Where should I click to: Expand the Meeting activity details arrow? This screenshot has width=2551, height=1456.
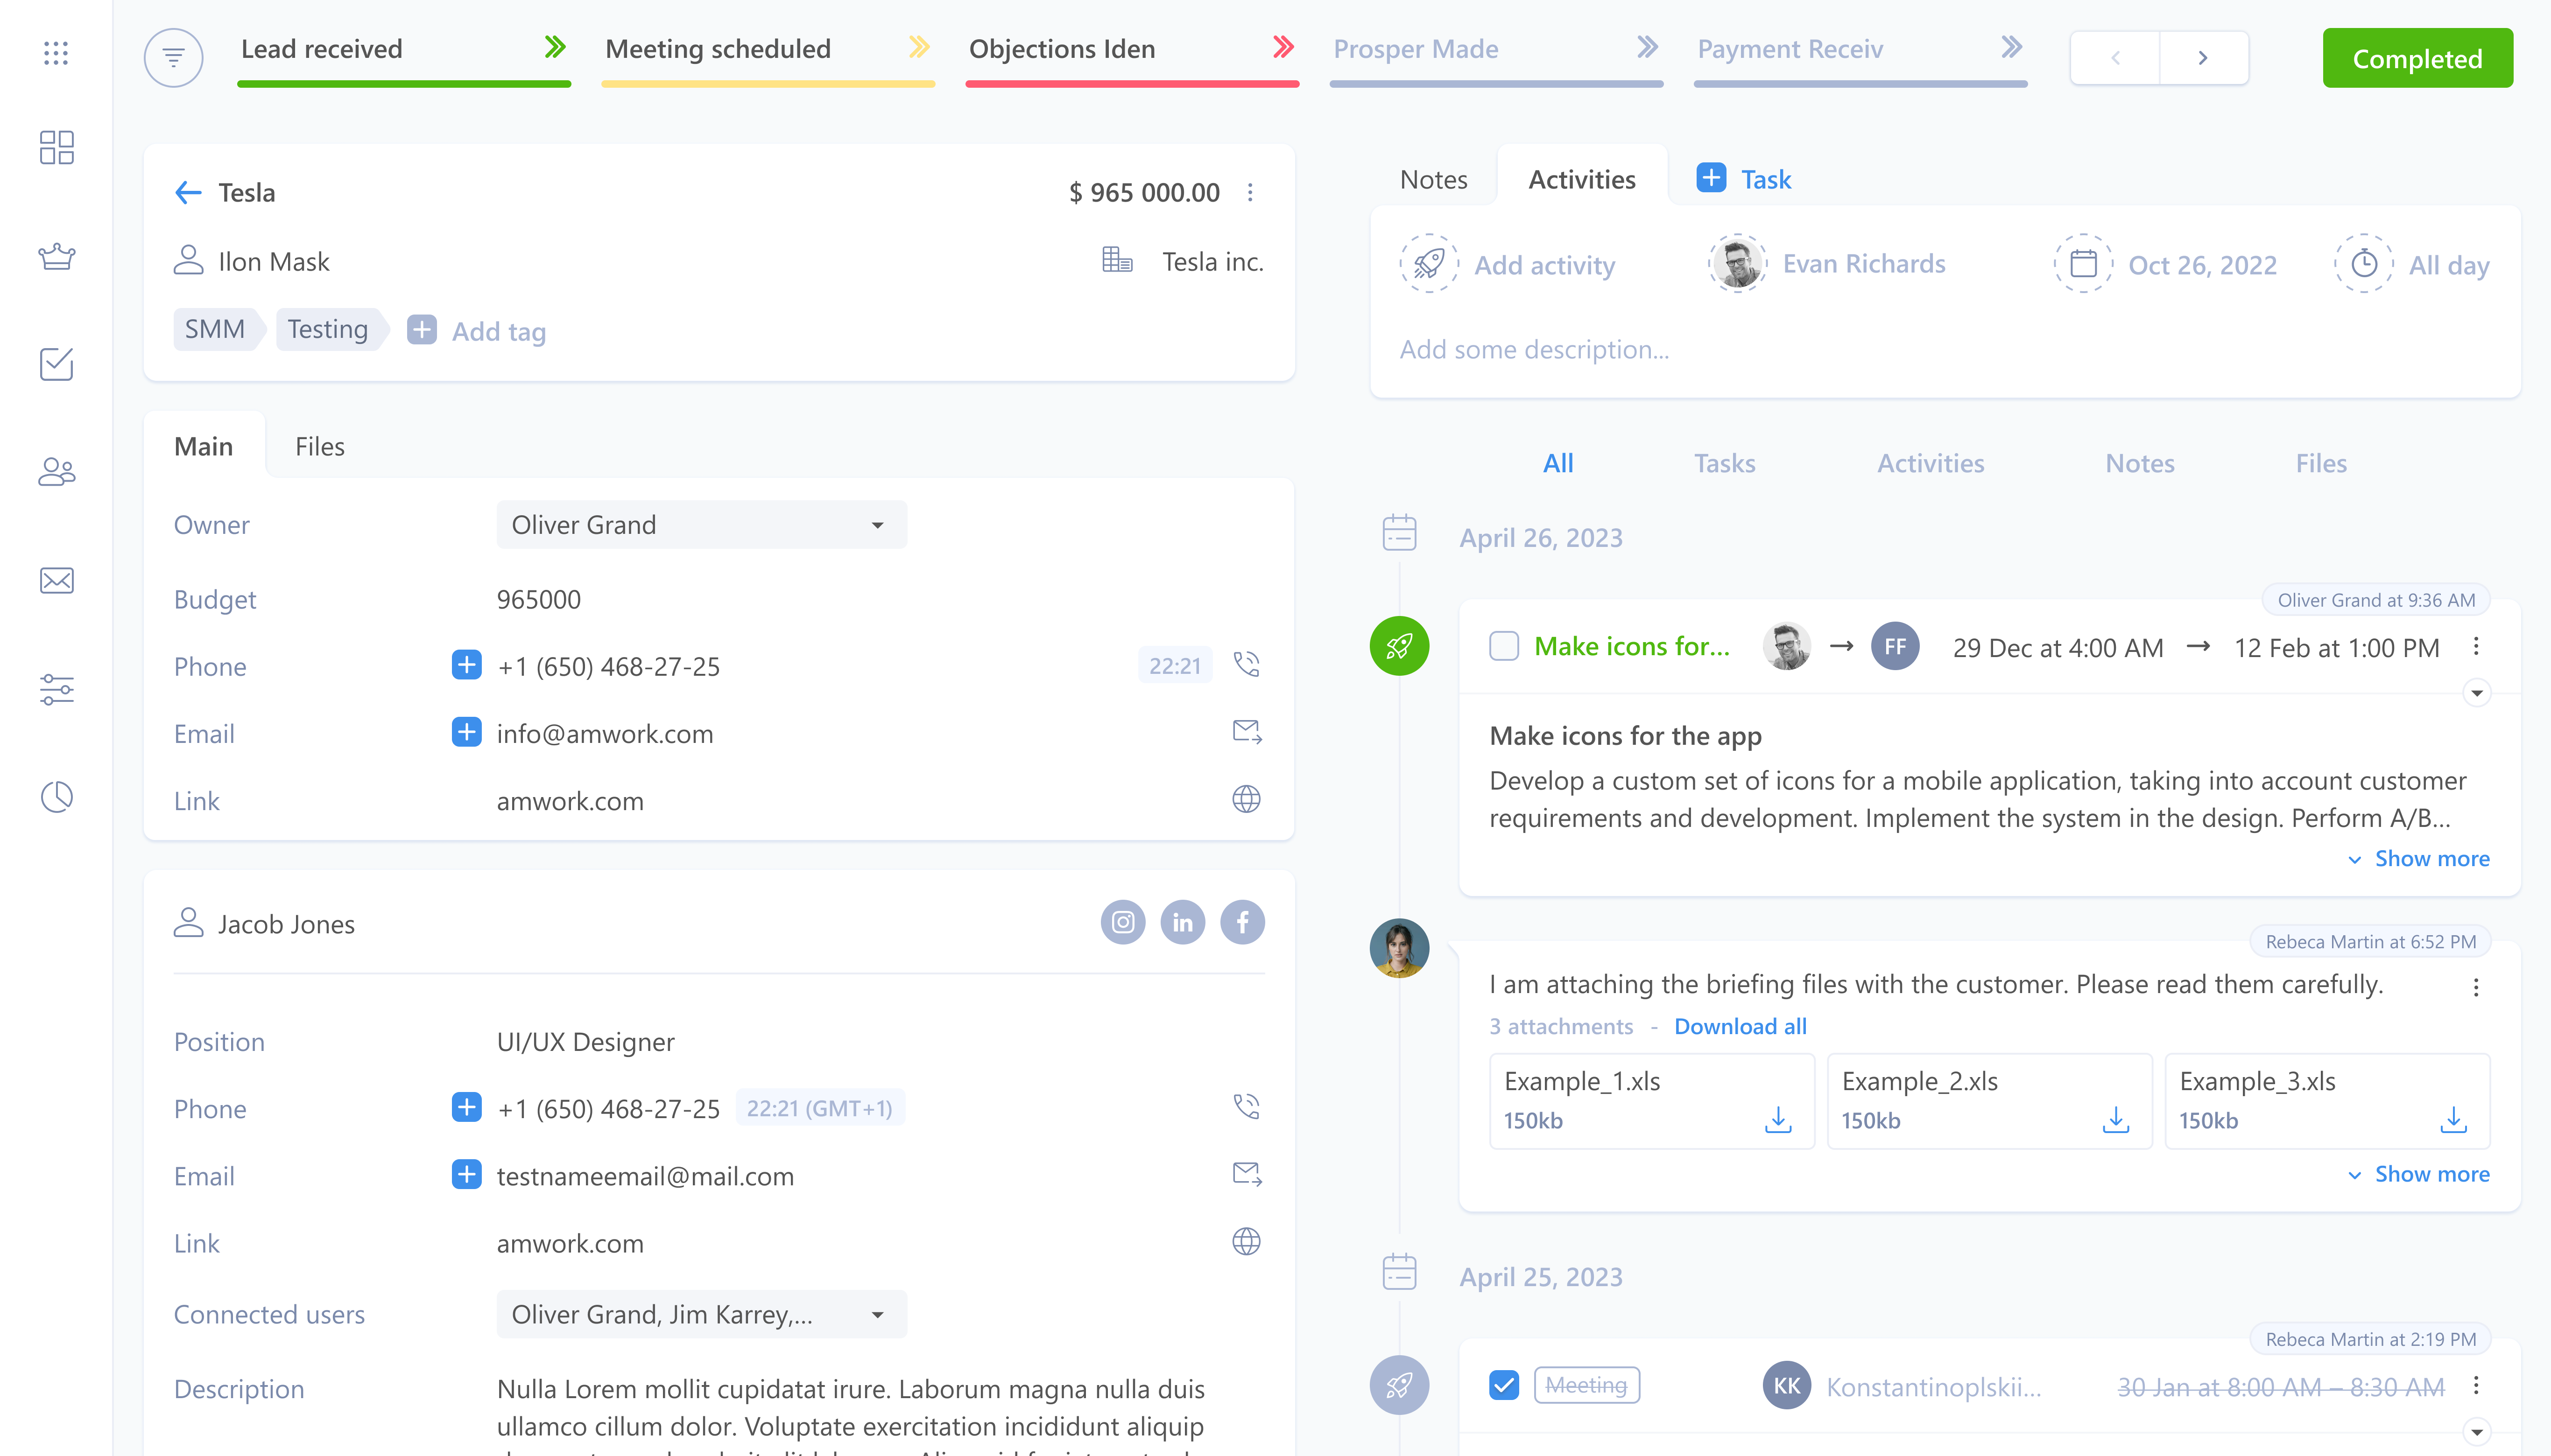[x=2476, y=1432]
